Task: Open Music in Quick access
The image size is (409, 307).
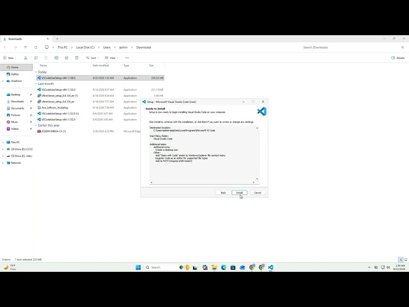Action: (x=14, y=122)
